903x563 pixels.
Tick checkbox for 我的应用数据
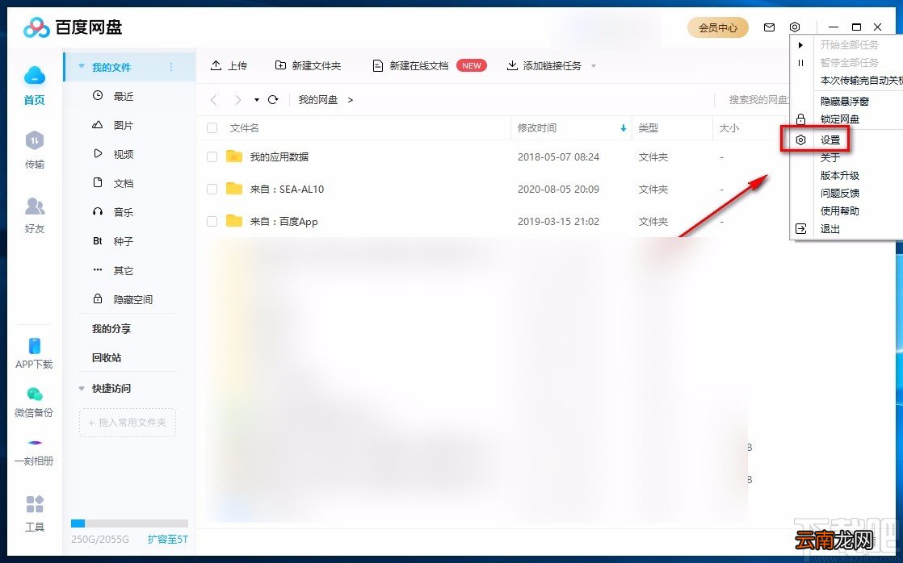point(212,156)
